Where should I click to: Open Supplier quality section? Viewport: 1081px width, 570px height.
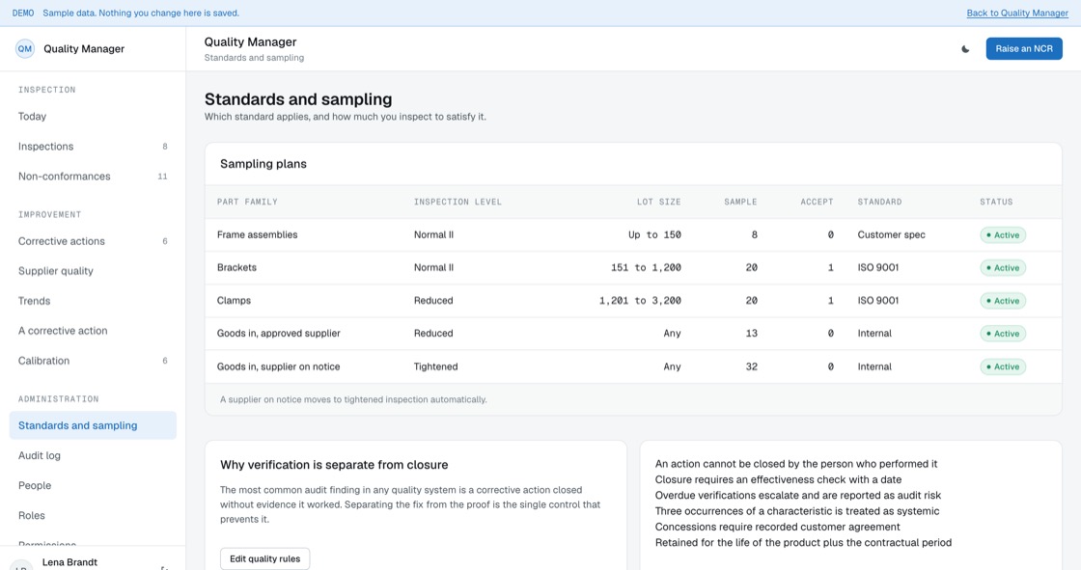point(93,271)
